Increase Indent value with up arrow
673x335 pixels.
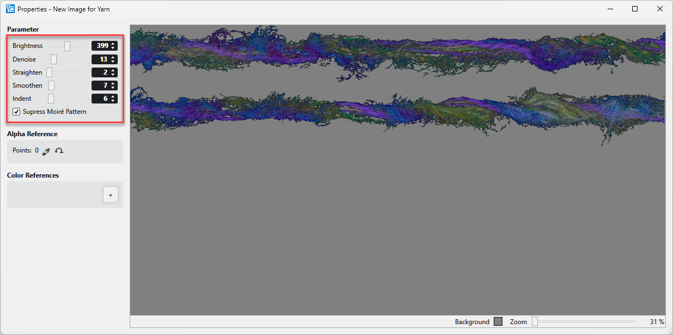click(x=113, y=96)
